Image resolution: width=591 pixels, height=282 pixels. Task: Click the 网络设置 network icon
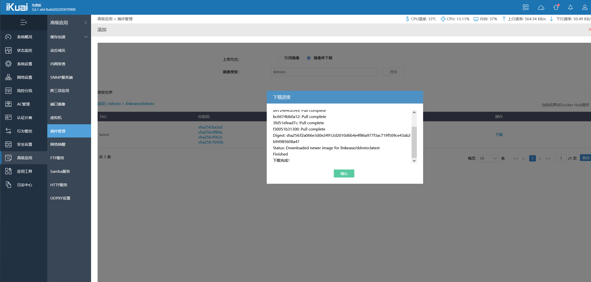pyautogui.click(x=8, y=77)
